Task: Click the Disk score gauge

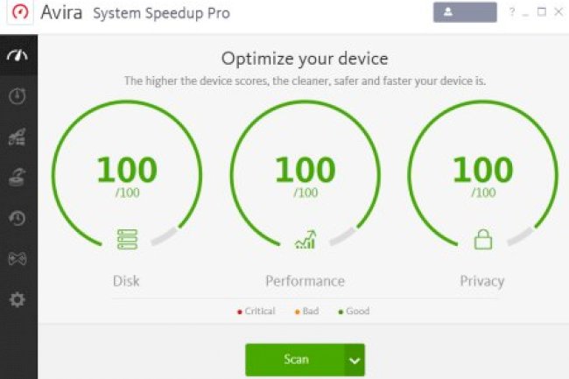Action: click(127, 175)
